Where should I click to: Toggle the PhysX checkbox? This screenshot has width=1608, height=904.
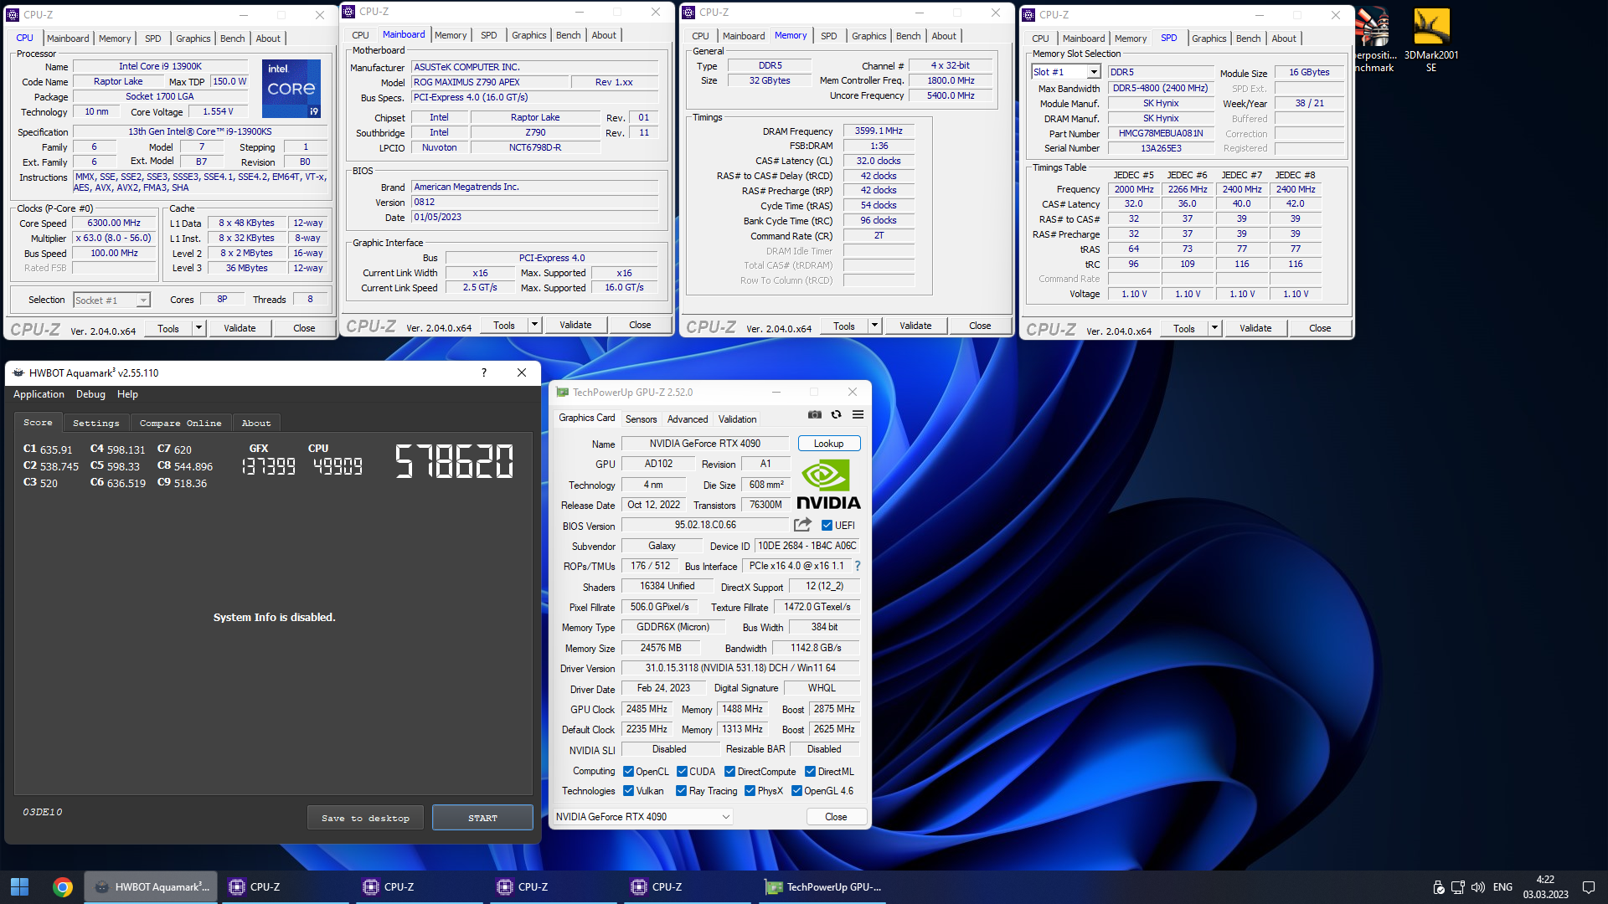750,791
